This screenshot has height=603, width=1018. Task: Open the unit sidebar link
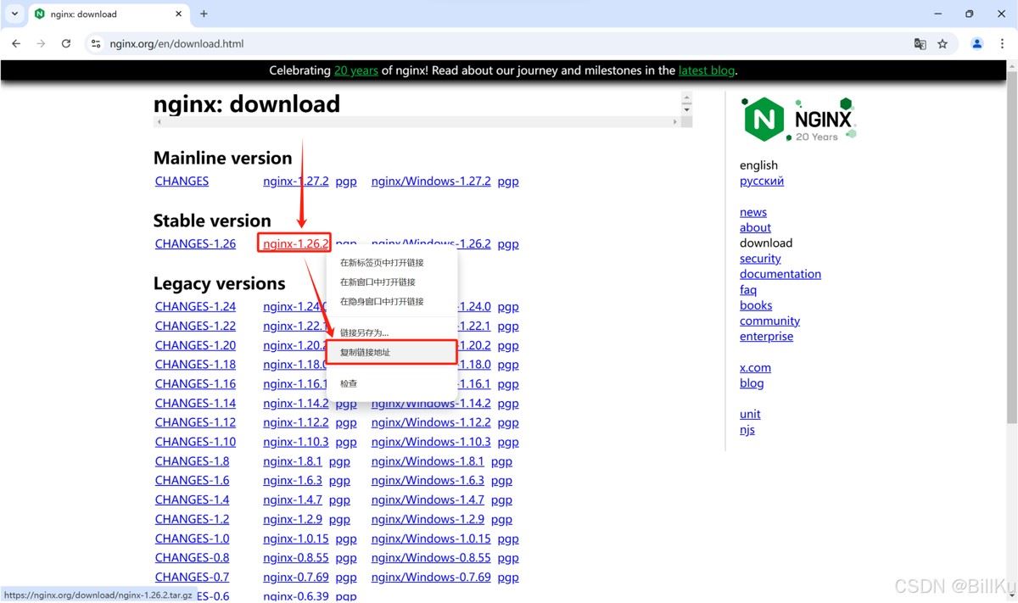click(750, 414)
